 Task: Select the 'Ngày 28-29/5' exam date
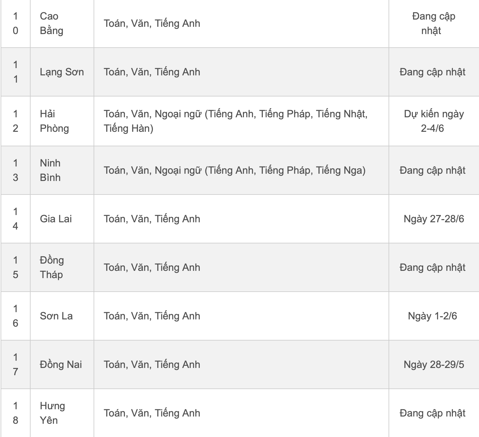coord(434,364)
